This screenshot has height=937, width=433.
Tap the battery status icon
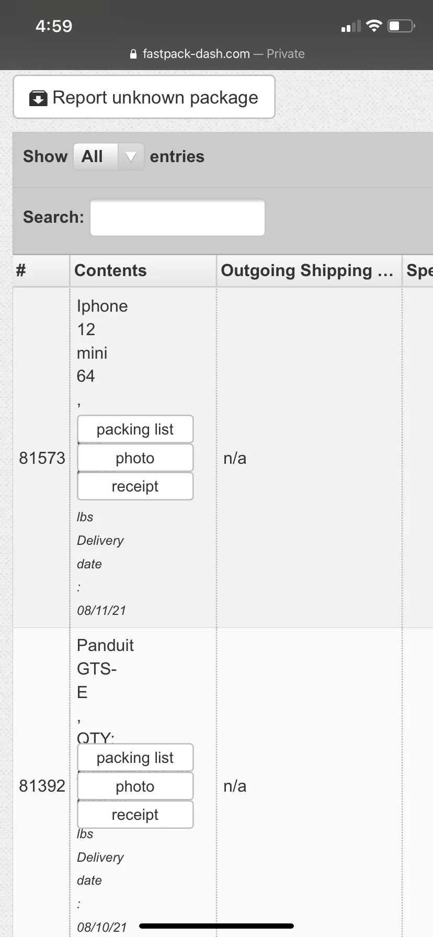pos(401,26)
